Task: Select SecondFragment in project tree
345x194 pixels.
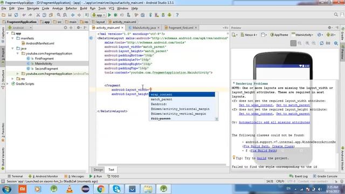Action: [46, 68]
